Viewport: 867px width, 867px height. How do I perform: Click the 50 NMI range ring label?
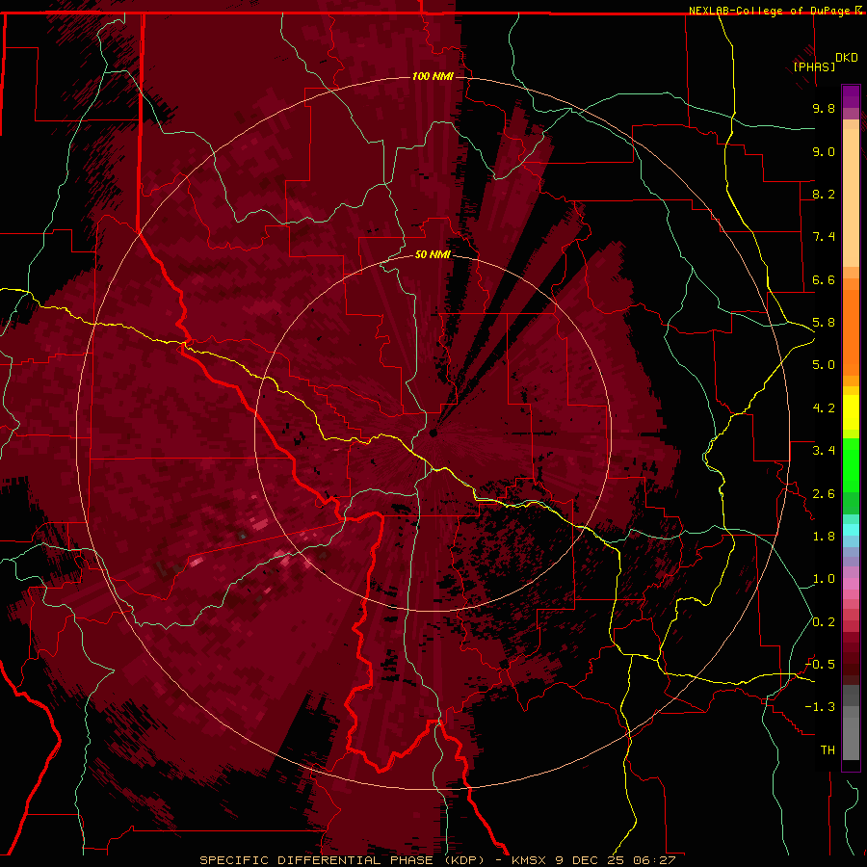coord(433,254)
